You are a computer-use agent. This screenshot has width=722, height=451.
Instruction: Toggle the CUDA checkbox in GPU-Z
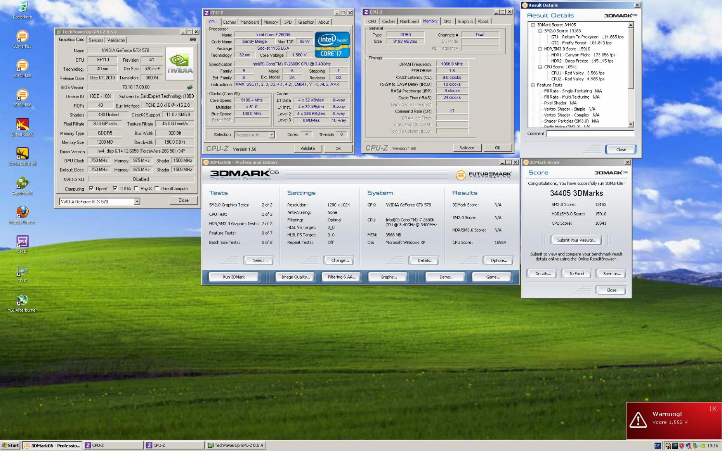coord(115,189)
